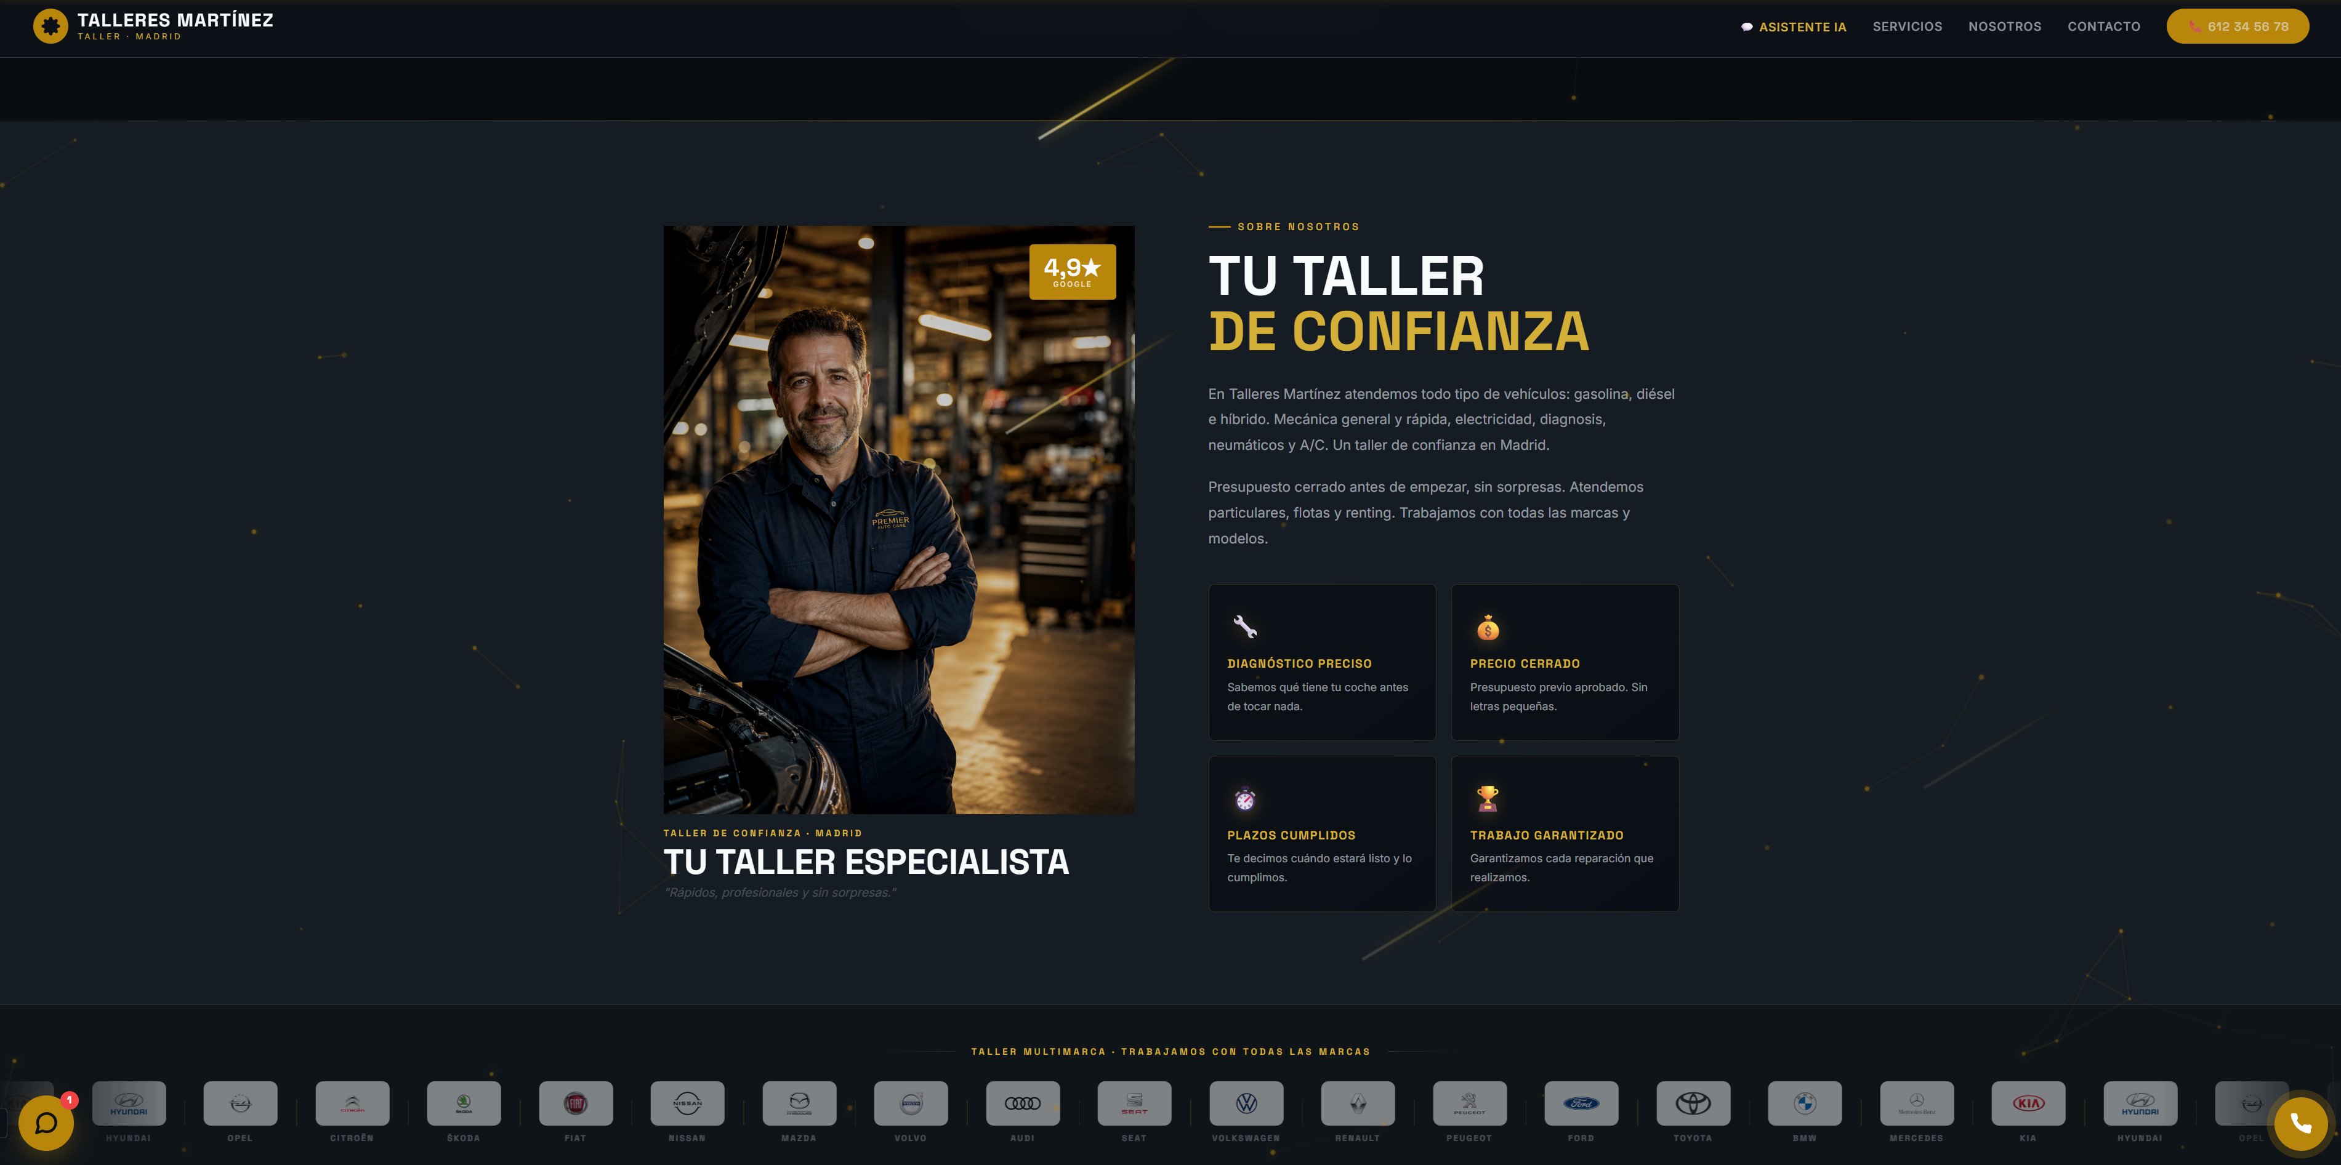2341x1165 pixels.
Task: Click the Mazda brand logo
Action: click(x=799, y=1103)
